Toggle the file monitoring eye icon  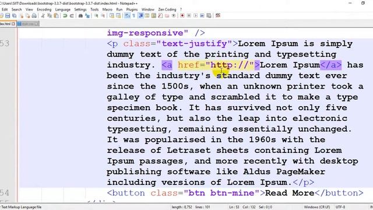pos(174,16)
